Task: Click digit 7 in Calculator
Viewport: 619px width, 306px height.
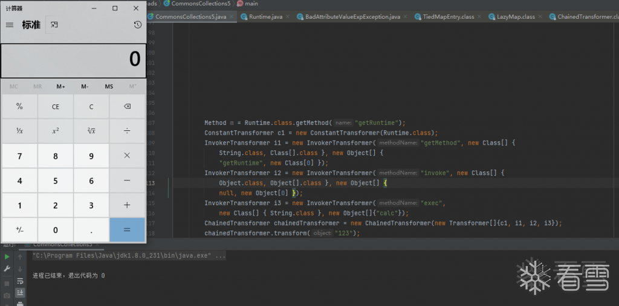Action: point(19,156)
